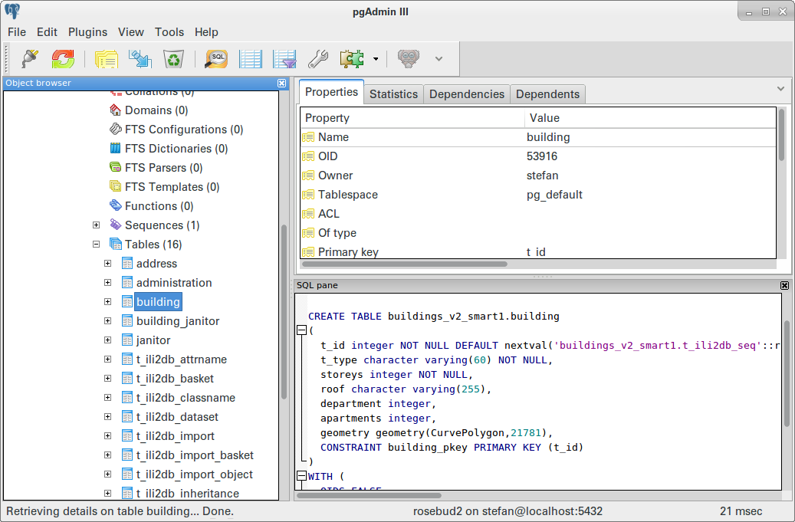Select Functions (0) in the tree
This screenshot has height=522, width=795.
click(x=159, y=206)
